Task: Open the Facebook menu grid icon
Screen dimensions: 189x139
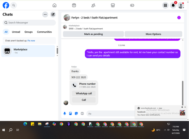Action: click(x=165, y=5)
